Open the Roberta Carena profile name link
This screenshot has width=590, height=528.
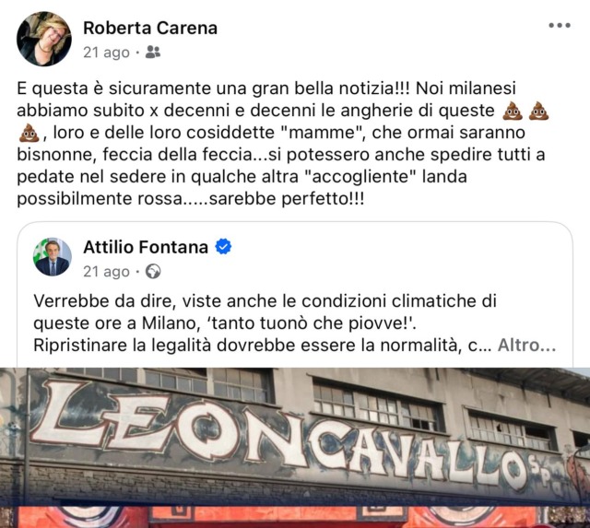click(150, 28)
